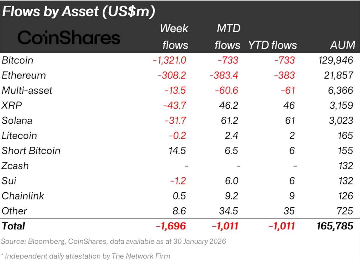The width and height of the screenshot is (360, 260).
Task: Select the MTD flows column header
Action: pos(228,37)
